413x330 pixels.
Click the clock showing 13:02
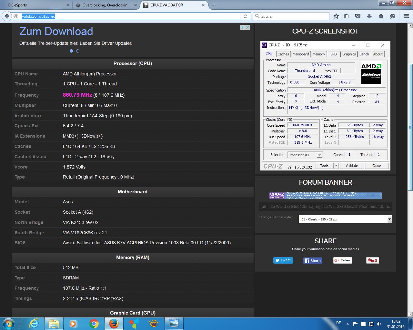(x=396, y=321)
